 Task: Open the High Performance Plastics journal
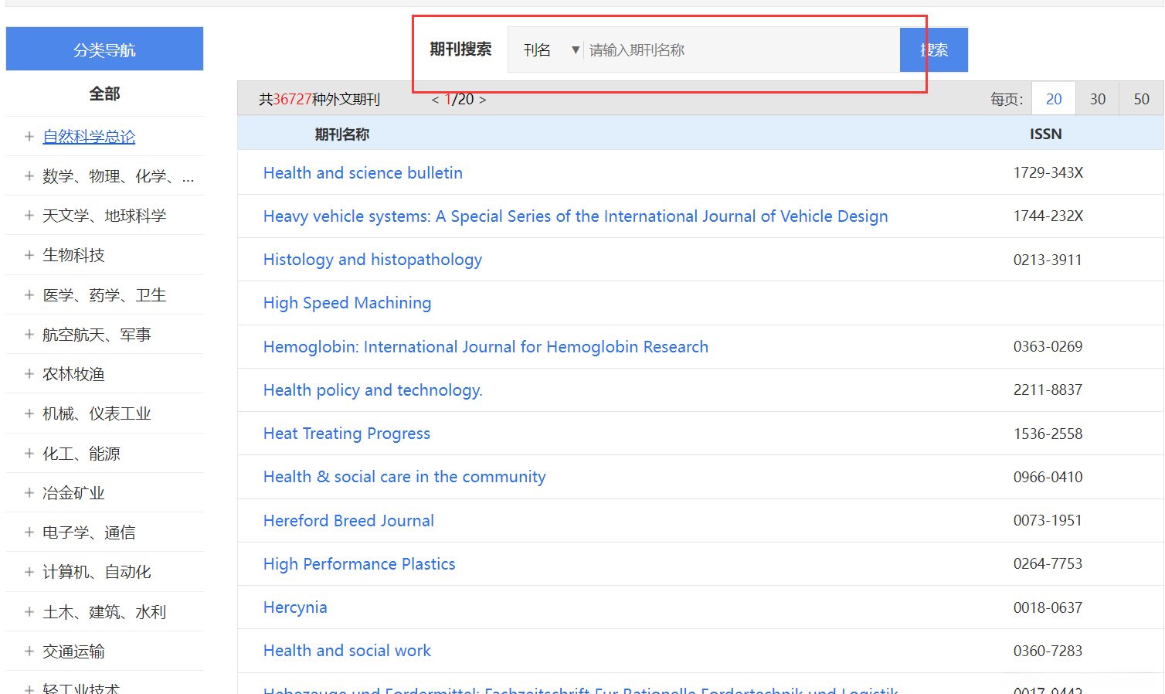359,564
